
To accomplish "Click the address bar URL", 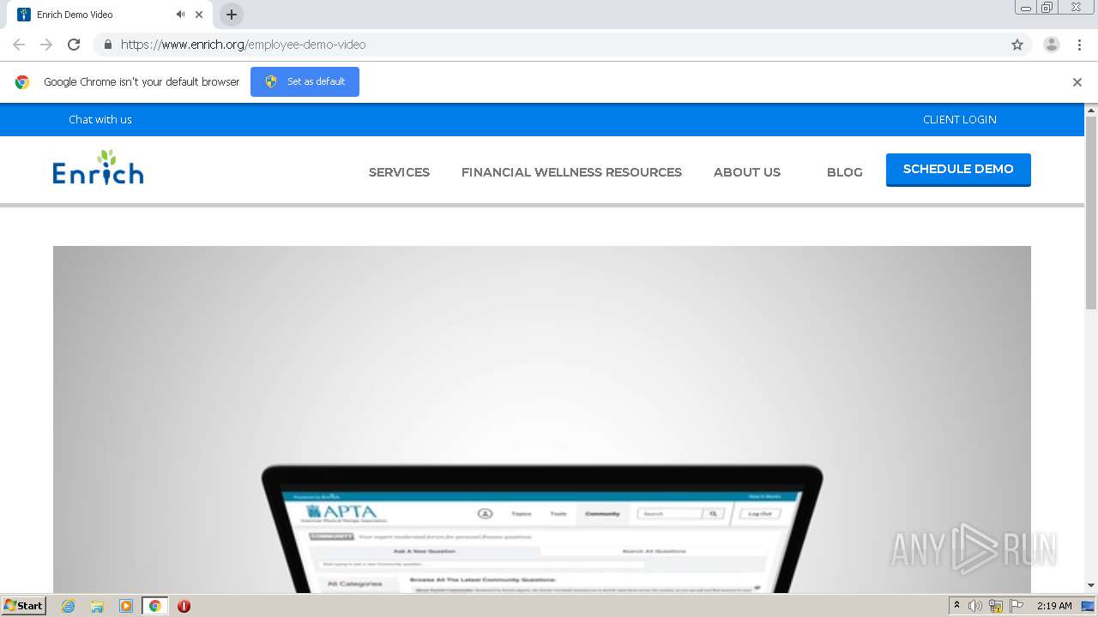I will [243, 45].
